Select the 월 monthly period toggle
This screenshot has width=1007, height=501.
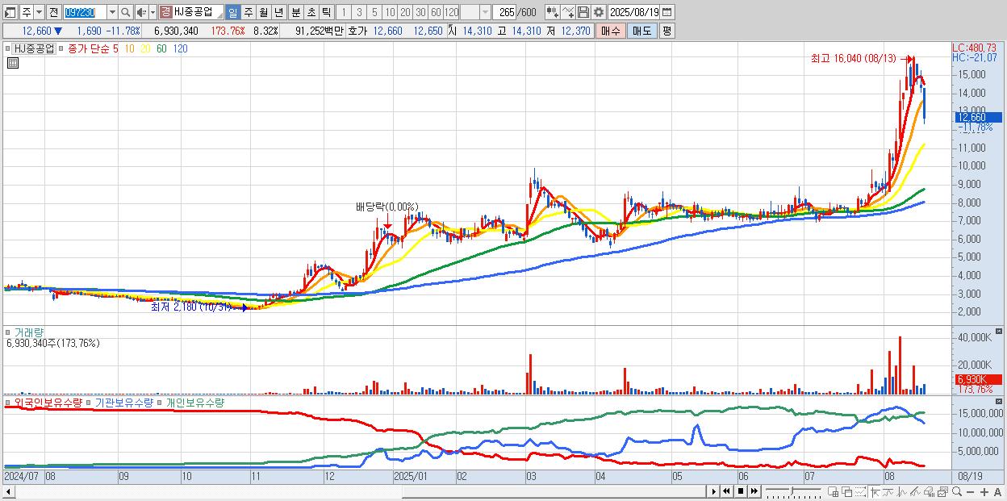[x=263, y=12]
